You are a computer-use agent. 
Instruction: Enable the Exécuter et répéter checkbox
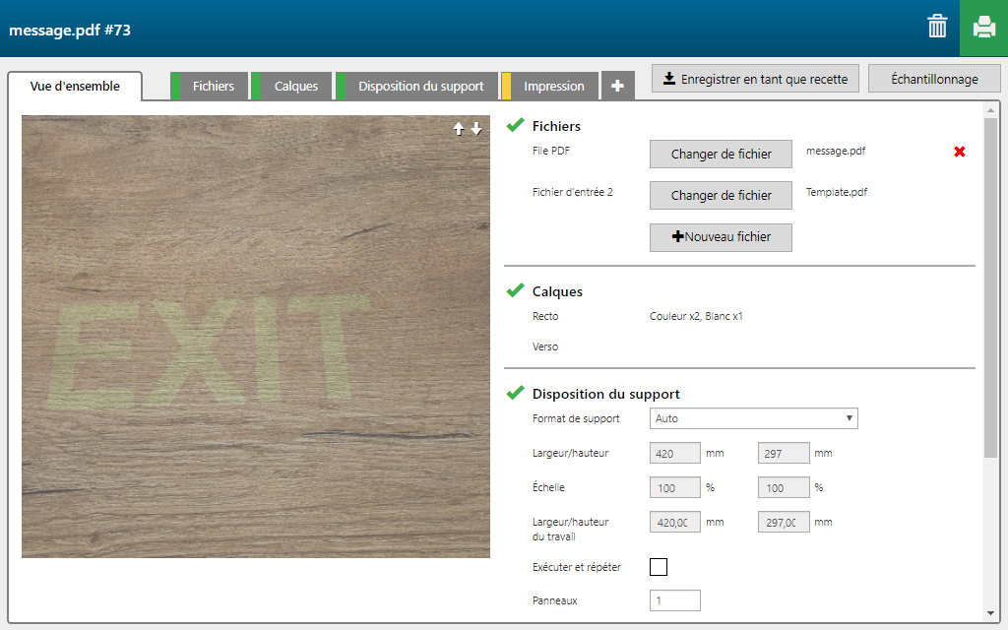pos(659,567)
